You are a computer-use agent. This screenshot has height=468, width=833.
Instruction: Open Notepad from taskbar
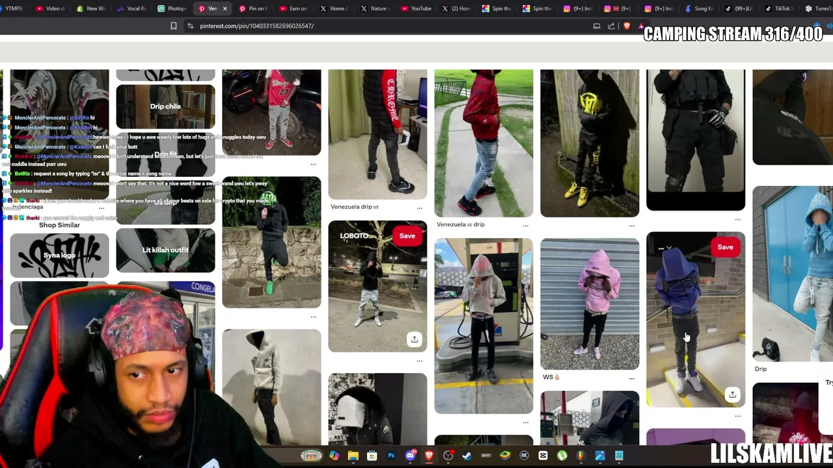[x=619, y=456]
